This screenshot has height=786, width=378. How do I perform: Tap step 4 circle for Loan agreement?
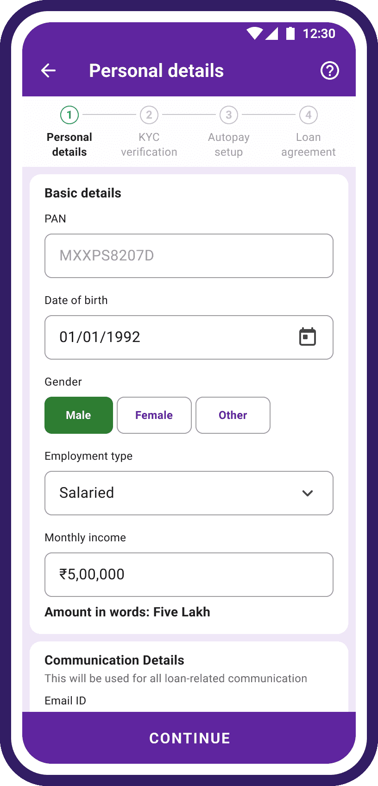[309, 115]
